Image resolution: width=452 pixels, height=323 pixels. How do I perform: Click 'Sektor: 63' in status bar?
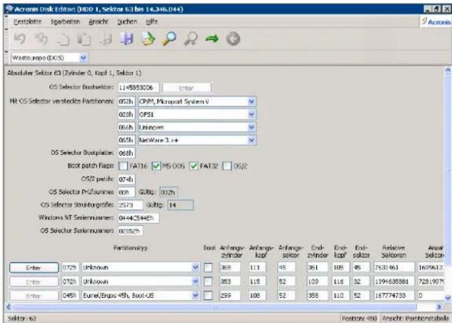click(21, 318)
